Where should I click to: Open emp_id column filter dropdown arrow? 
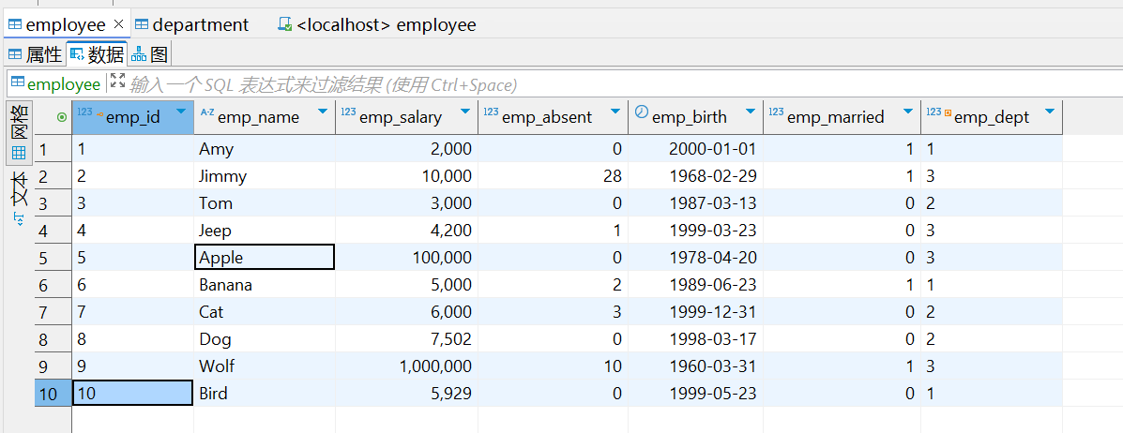click(x=181, y=112)
